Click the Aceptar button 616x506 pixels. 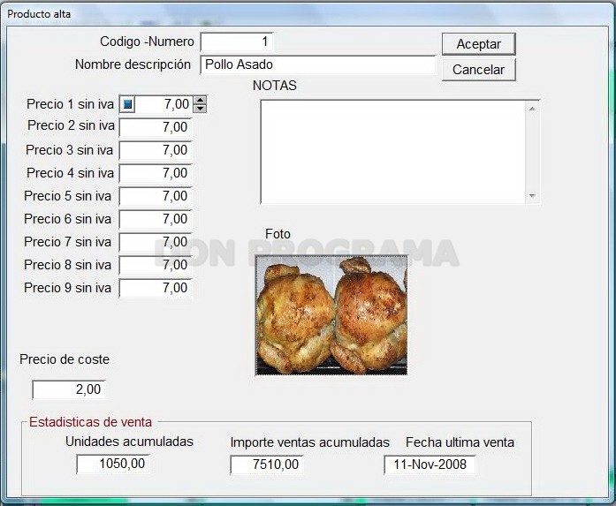(x=478, y=44)
